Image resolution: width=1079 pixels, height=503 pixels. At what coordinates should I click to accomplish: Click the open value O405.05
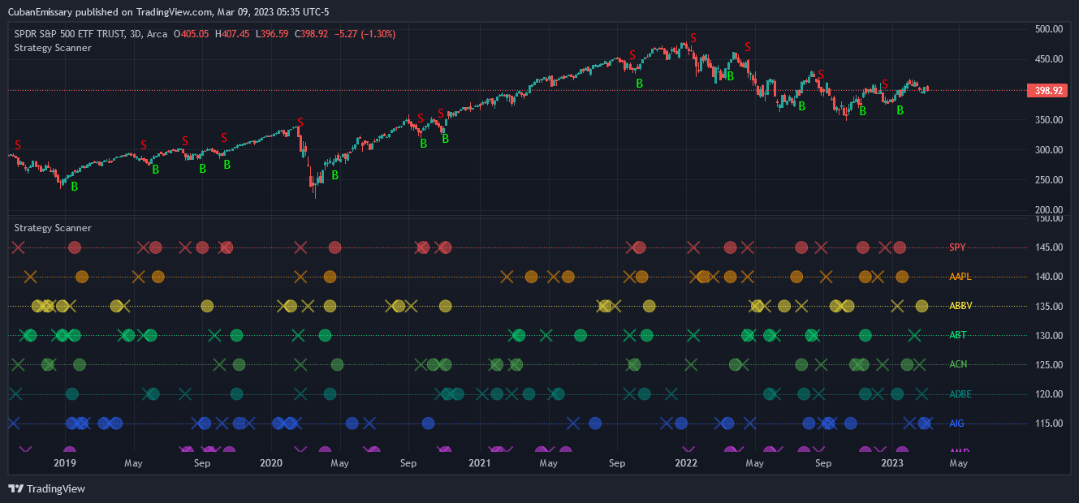(191, 34)
